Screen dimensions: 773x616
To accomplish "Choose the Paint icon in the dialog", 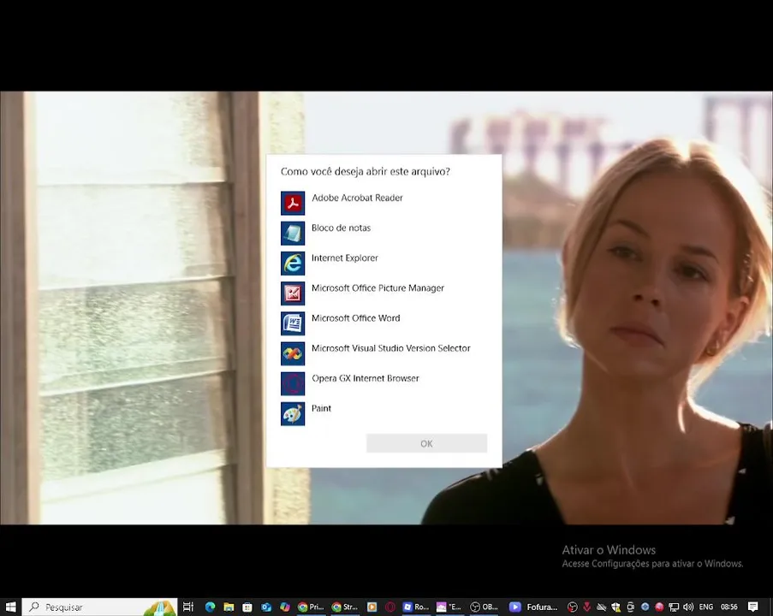I will click(293, 413).
